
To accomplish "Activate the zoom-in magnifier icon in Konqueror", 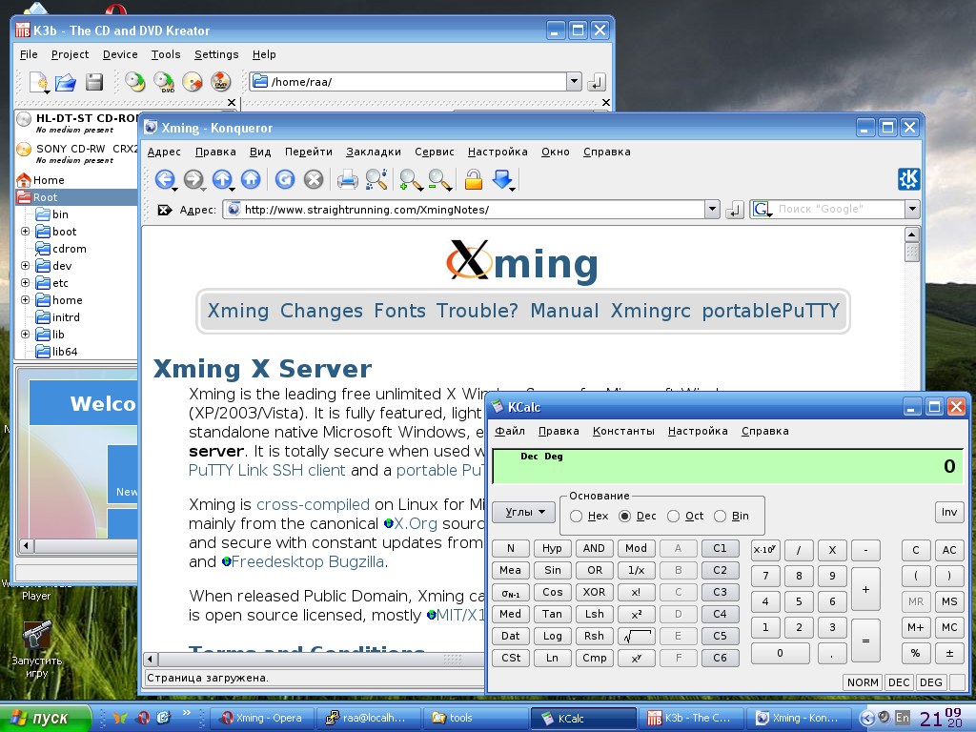I will pos(410,179).
